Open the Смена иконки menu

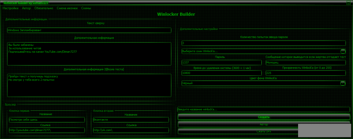(67, 8)
